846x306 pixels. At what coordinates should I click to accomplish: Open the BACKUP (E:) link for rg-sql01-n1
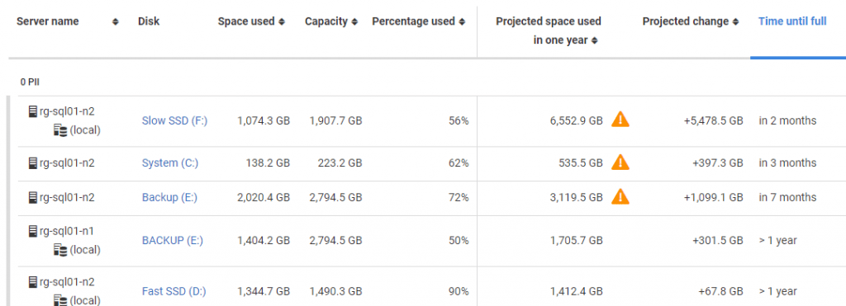coord(173,240)
